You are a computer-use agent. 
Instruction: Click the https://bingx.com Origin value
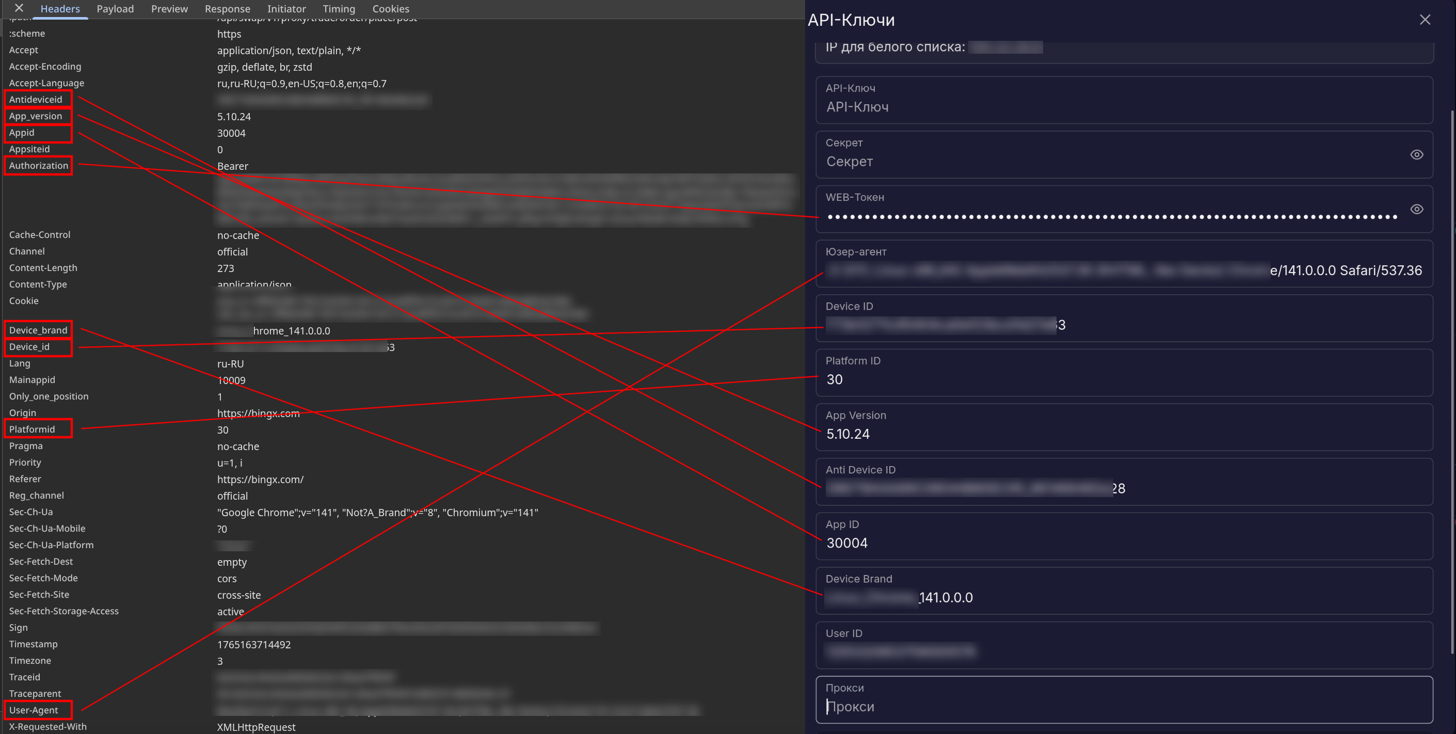258,413
